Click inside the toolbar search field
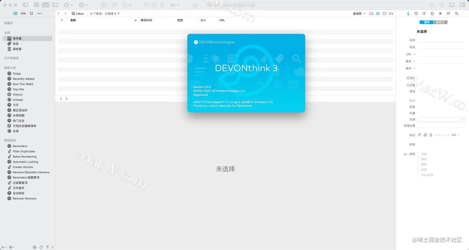Image resolution: width=469 pixels, height=250 pixels. 315,5
